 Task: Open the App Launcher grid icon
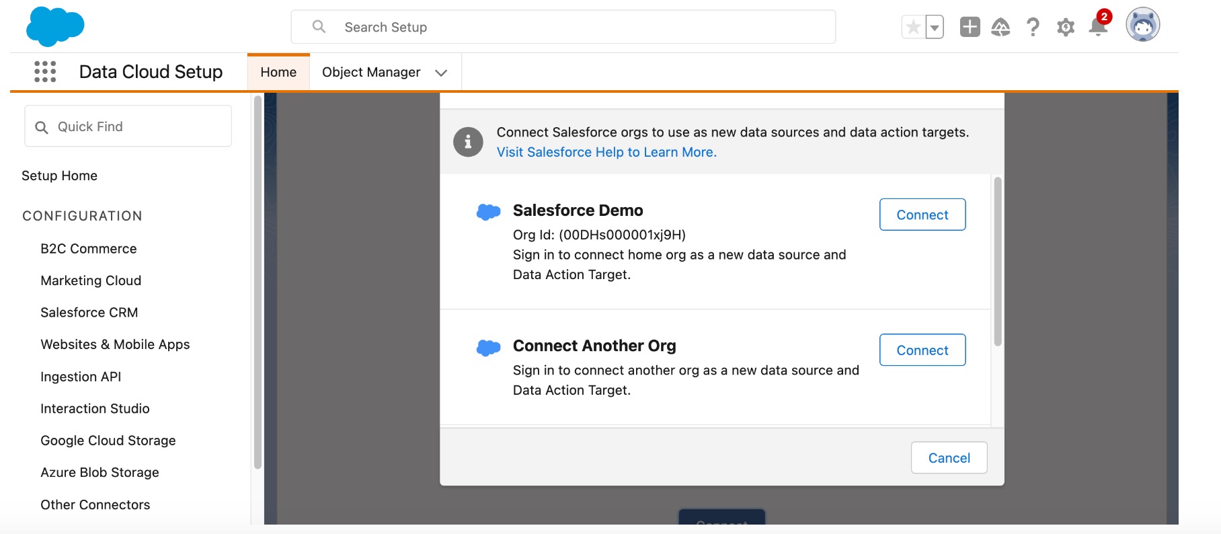[x=45, y=71]
